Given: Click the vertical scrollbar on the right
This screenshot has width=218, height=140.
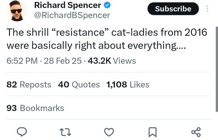Looking at the screenshot, I should pos(217,69).
